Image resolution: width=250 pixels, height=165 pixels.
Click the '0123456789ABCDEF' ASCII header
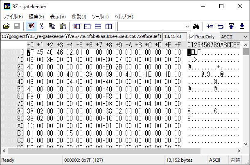tap(214, 45)
